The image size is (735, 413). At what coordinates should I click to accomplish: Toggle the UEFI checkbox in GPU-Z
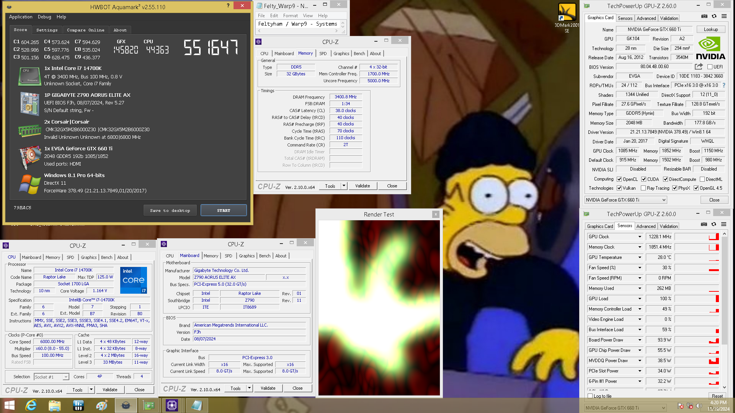point(710,67)
